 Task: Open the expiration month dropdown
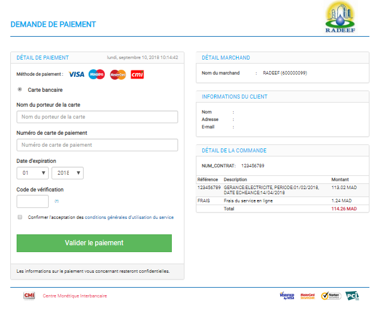coord(33,173)
